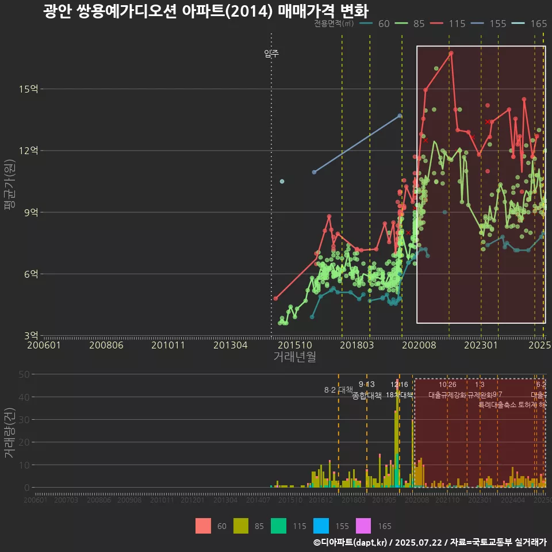Select the 60 line entry in price legend
This screenshot has height=552, width=552.
(x=374, y=24)
